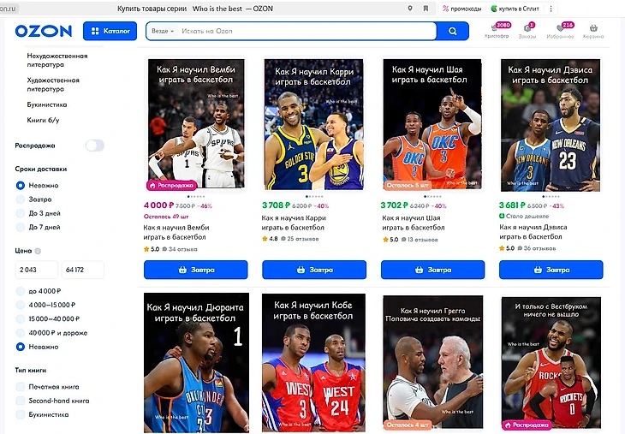Open the Заказы orders icon

(527, 28)
